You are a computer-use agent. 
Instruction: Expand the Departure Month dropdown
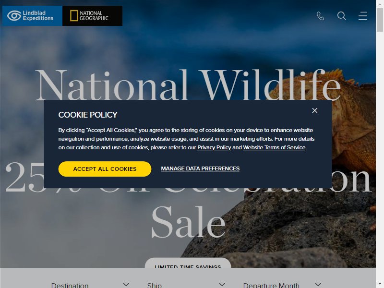pos(282,285)
